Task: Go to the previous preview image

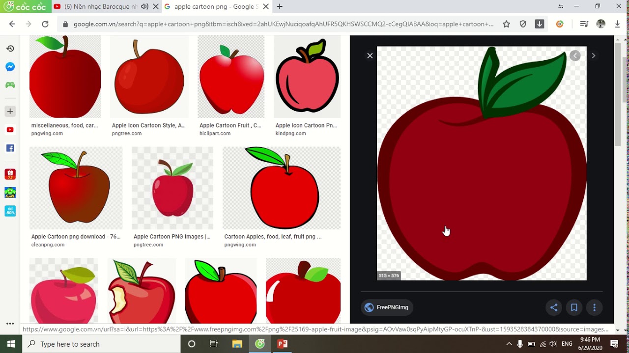Action: [575, 56]
